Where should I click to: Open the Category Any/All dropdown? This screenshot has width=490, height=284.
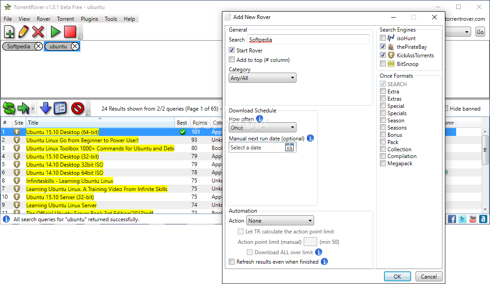(x=263, y=78)
